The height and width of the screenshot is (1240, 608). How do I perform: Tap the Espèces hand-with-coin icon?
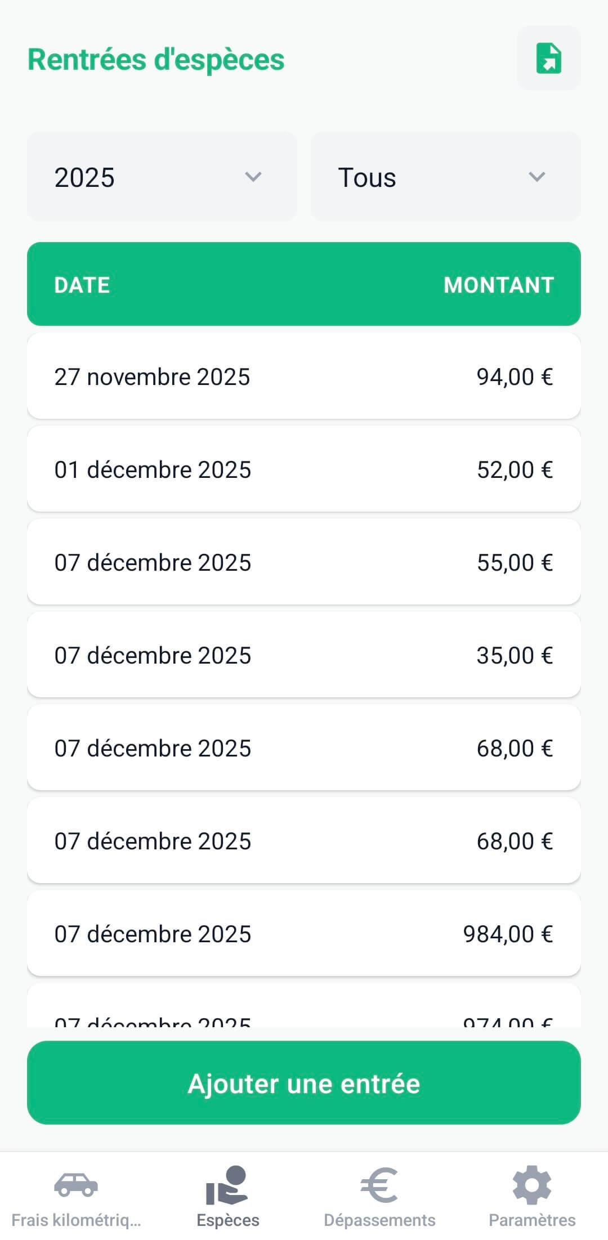click(227, 1185)
